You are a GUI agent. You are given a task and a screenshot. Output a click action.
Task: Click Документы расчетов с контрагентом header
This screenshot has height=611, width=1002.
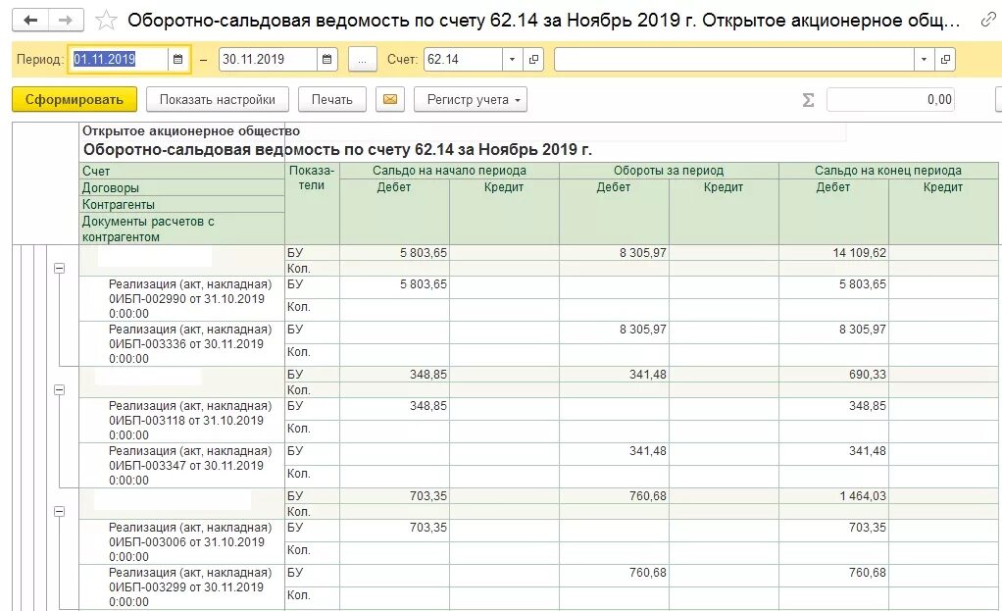[182, 229]
